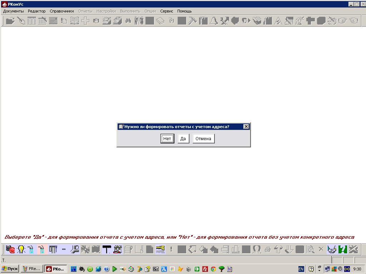Image resolution: width=366 pixels, height=274 pixels.
Task: Click the Omega symbol icon in bottom toolbar
Action: 257,249
